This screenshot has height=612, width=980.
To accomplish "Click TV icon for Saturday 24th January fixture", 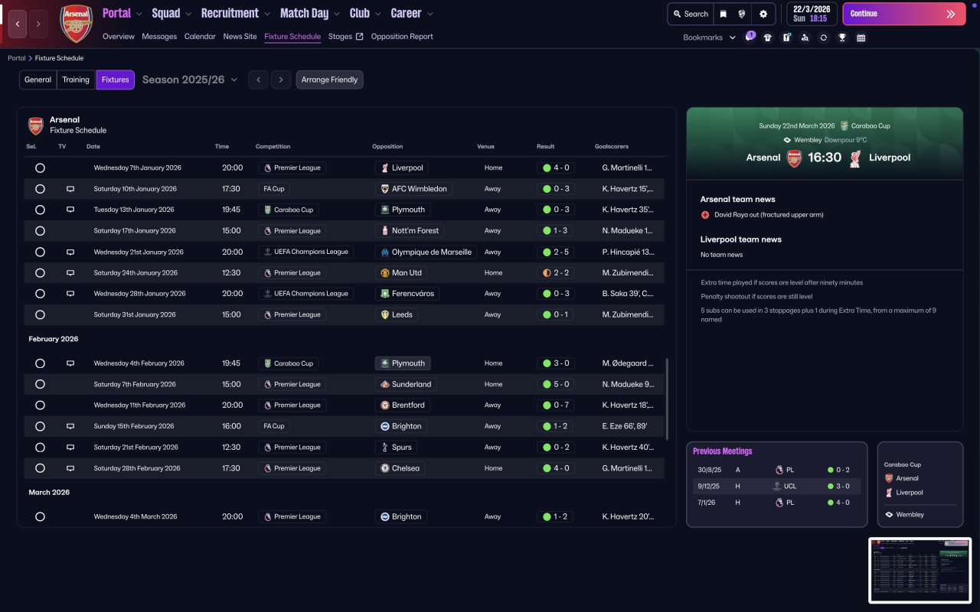I will coord(70,272).
